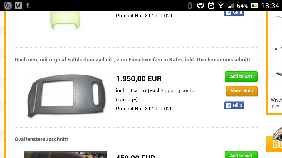Screen dimensions: 282x158
Task: Open the Ovalfensterausschnitt product photo
Action: click(65, 154)
